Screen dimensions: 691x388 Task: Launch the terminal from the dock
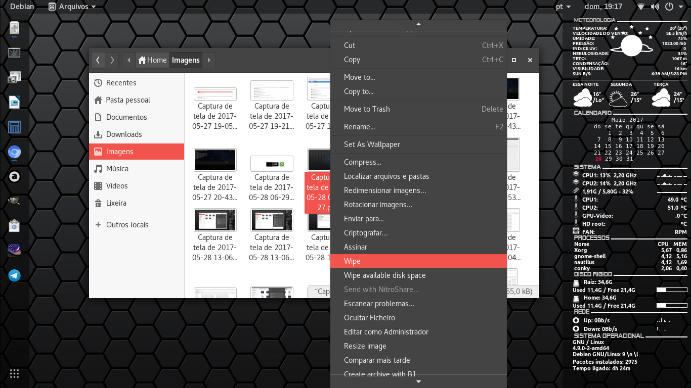click(x=14, y=53)
